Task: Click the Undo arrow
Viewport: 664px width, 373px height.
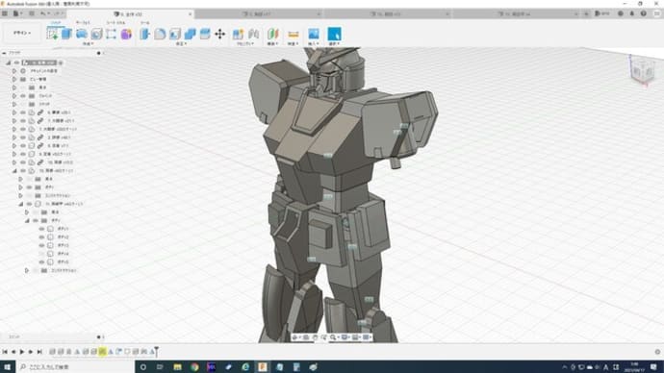Action: [42, 13]
